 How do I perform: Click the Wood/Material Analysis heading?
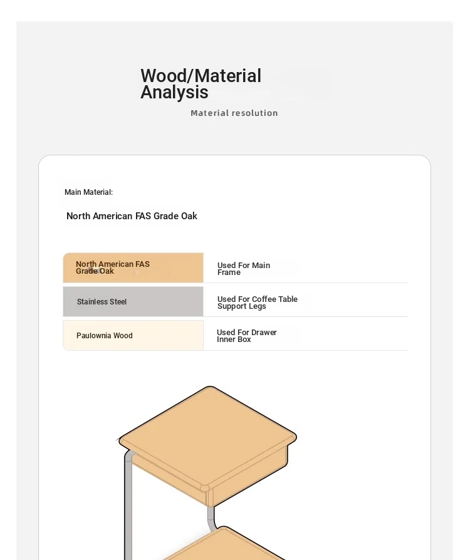201,84
